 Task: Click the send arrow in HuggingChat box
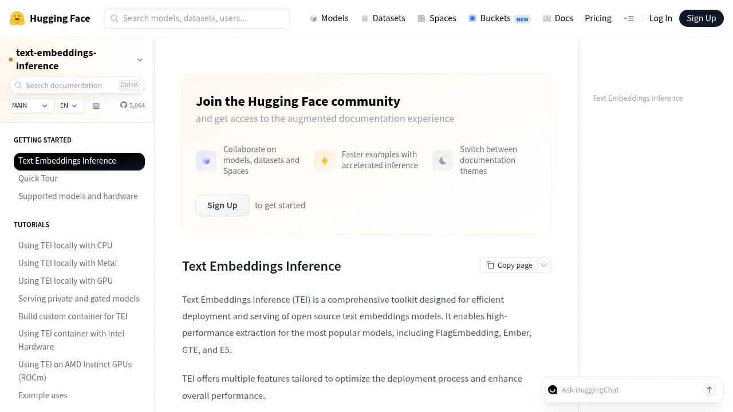710,390
